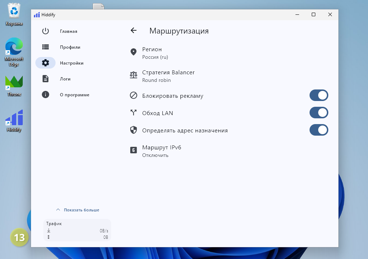The width and height of the screenshot is (368, 259).
Task: Select the Microsoft Edge desktop shortcut
Action: pyautogui.click(x=14, y=52)
